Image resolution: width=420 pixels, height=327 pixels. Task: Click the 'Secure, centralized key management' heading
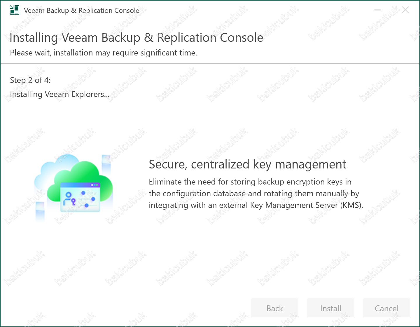pos(247,164)
